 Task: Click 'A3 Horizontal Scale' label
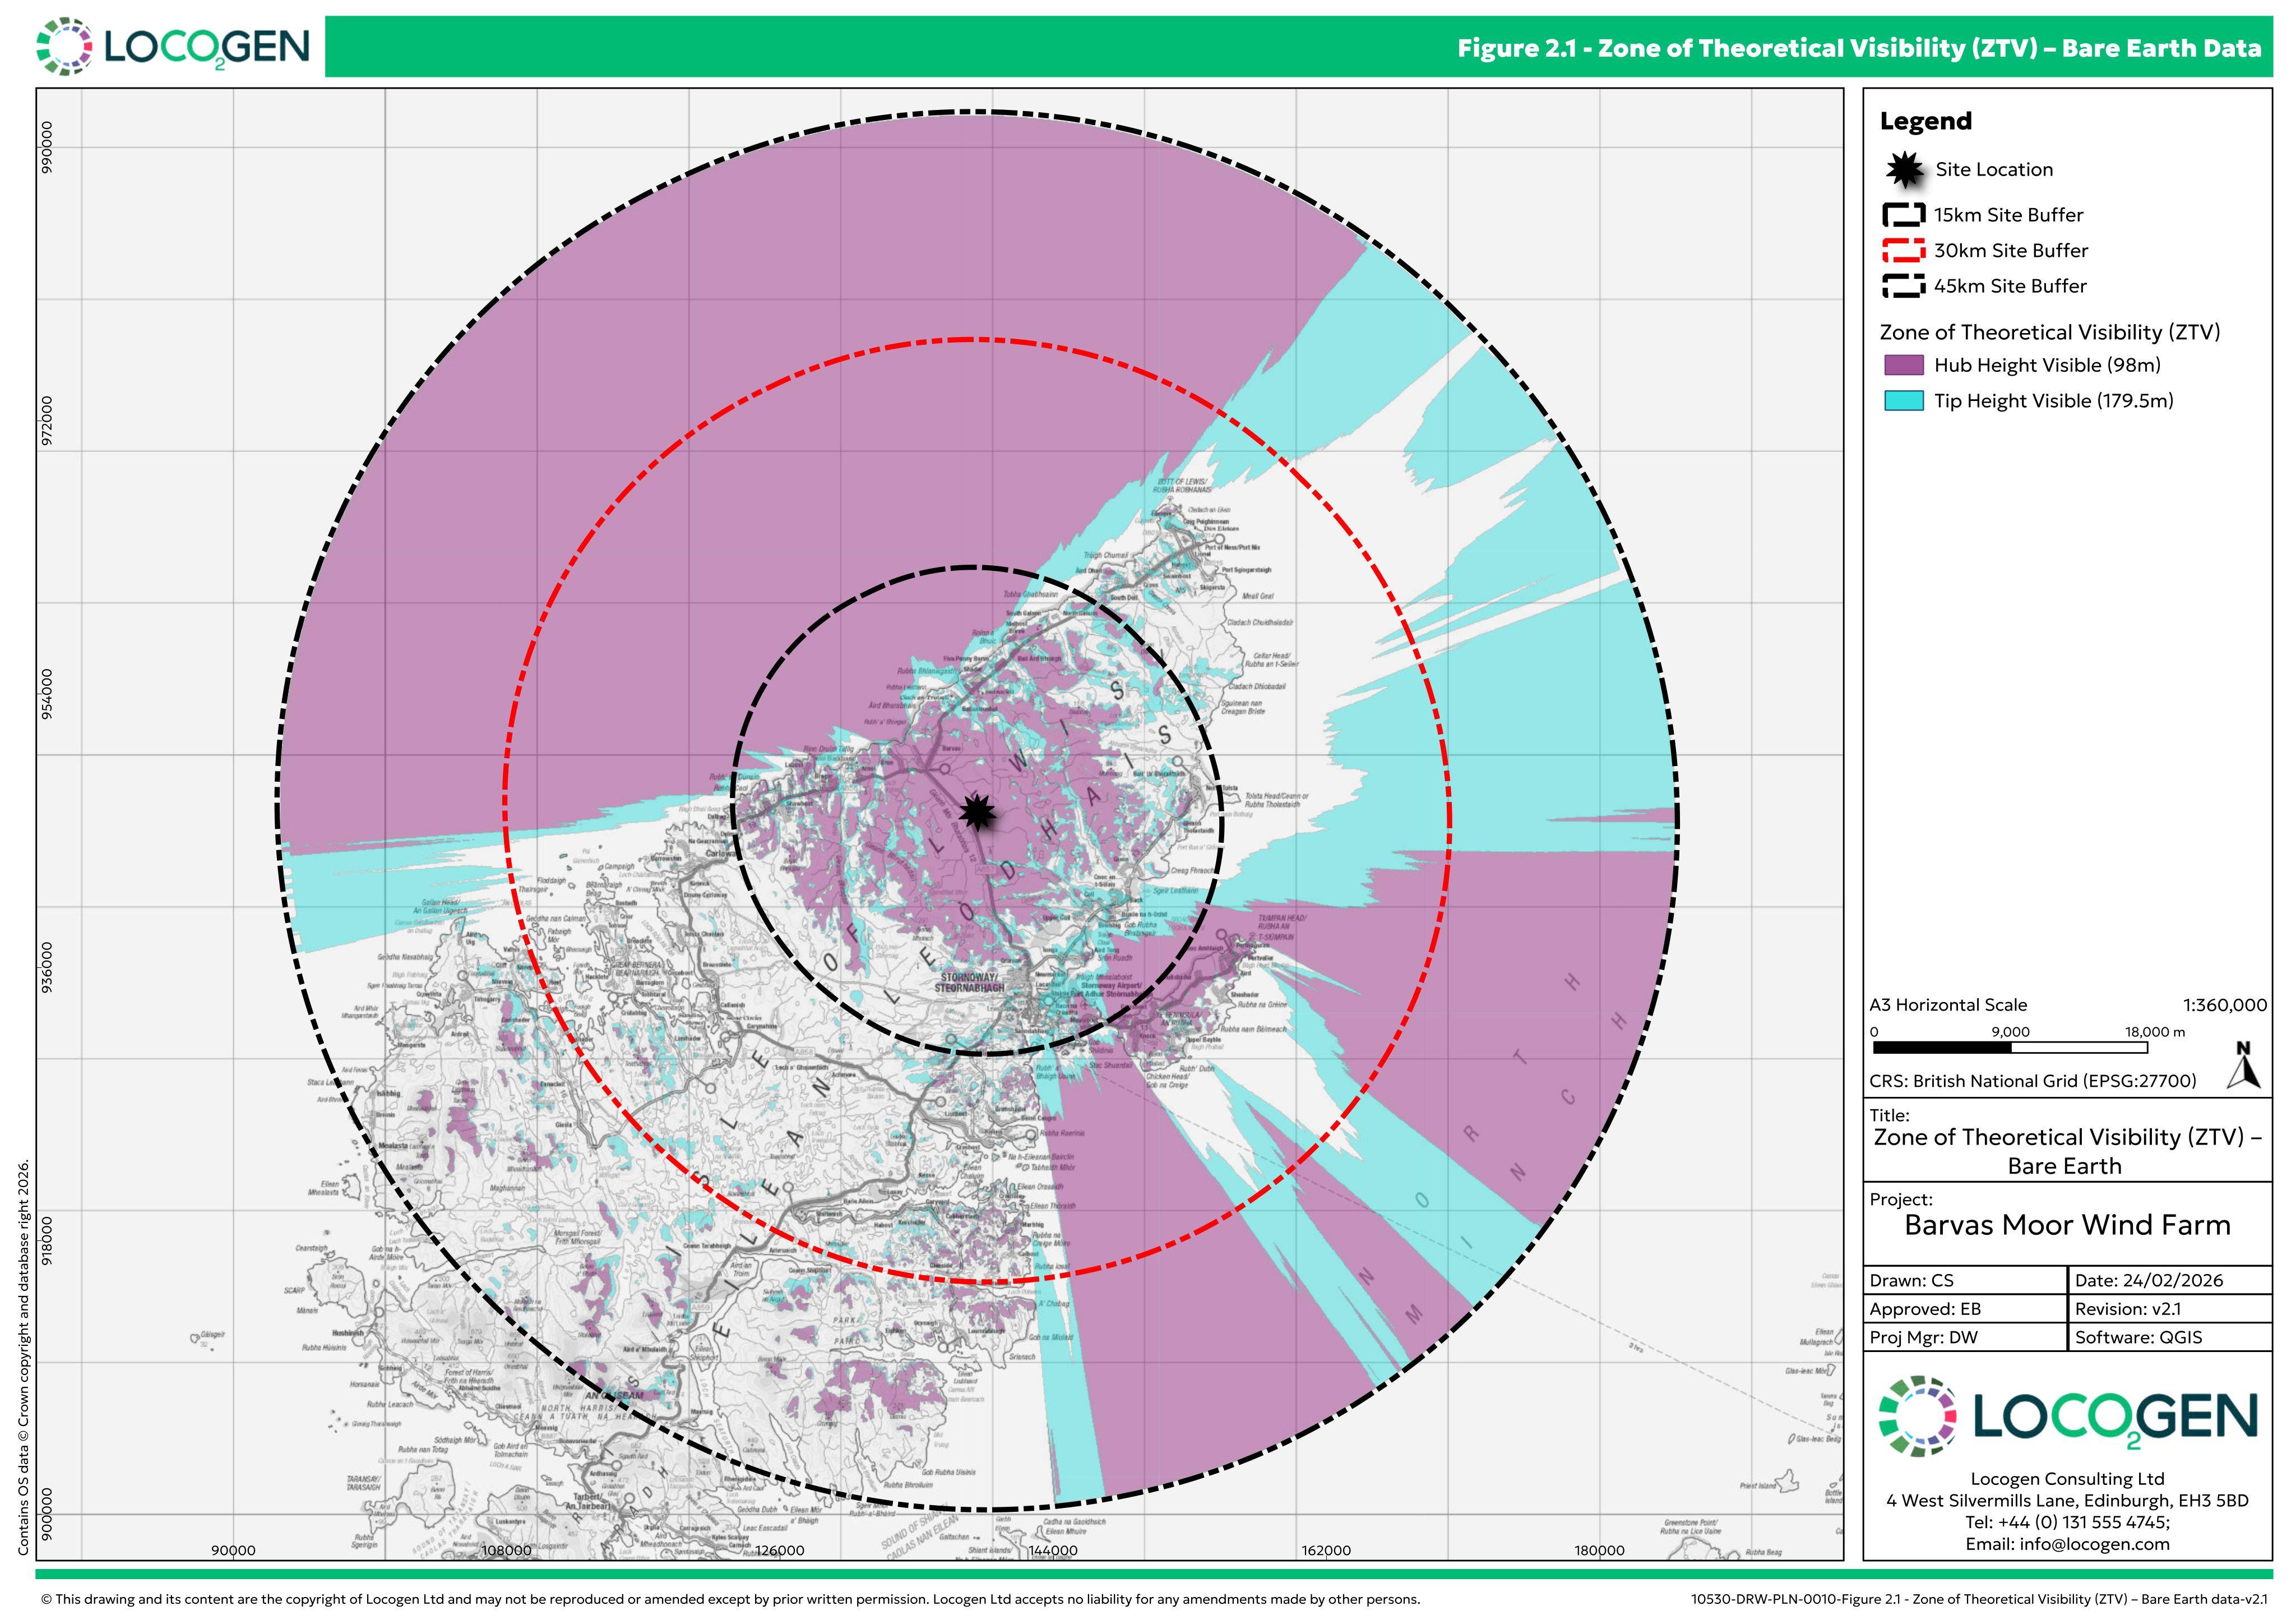tap(1948, 1005)
